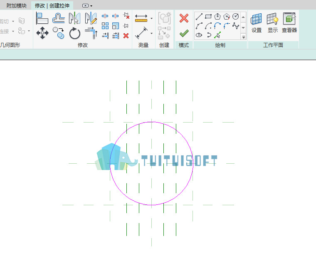This screenshot has height=258, width=316.
Task: Activate the Scale tool
Action: click(x=116, y=26)
